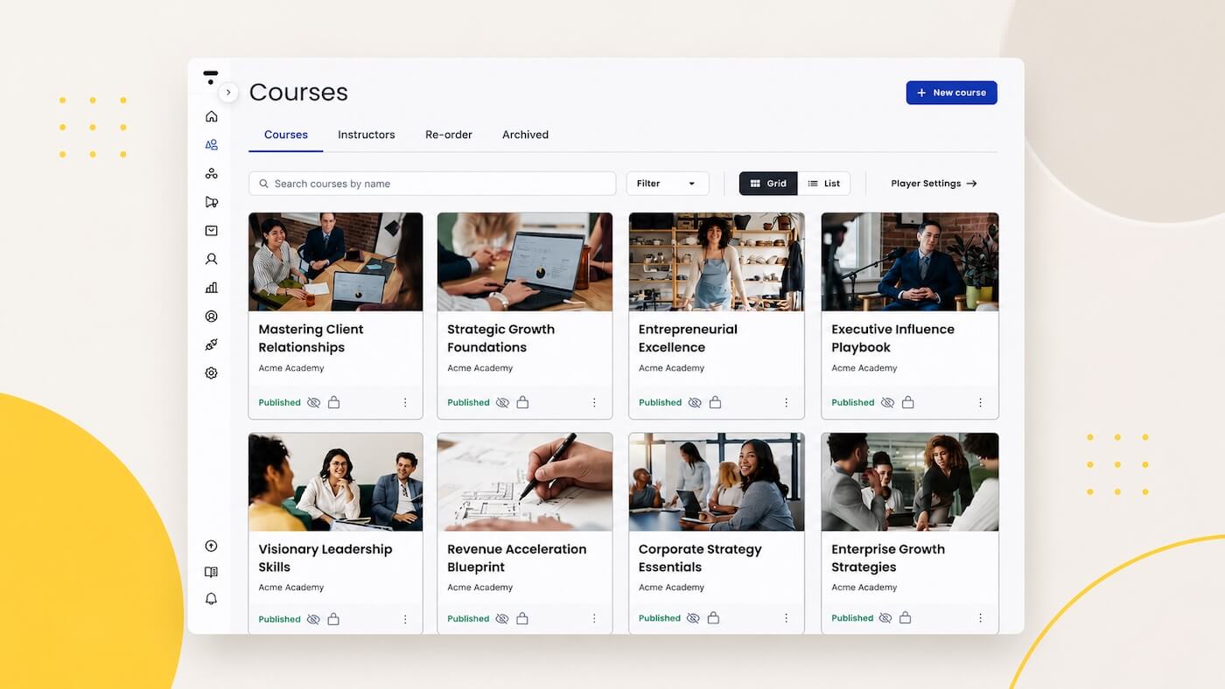
Task: Open more options for Corporate Strategy Essentials
Action: coord(786,618)
